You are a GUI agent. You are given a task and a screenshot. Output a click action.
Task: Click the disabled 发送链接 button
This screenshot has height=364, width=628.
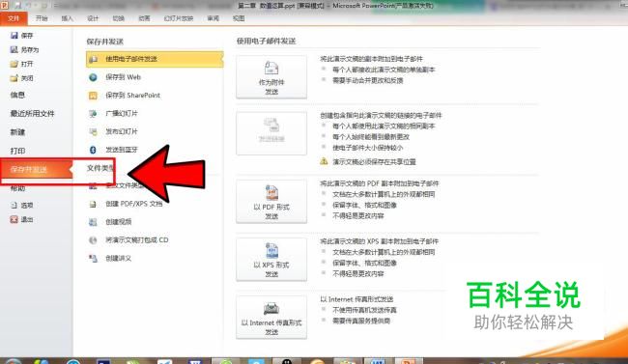coord(271,133)
